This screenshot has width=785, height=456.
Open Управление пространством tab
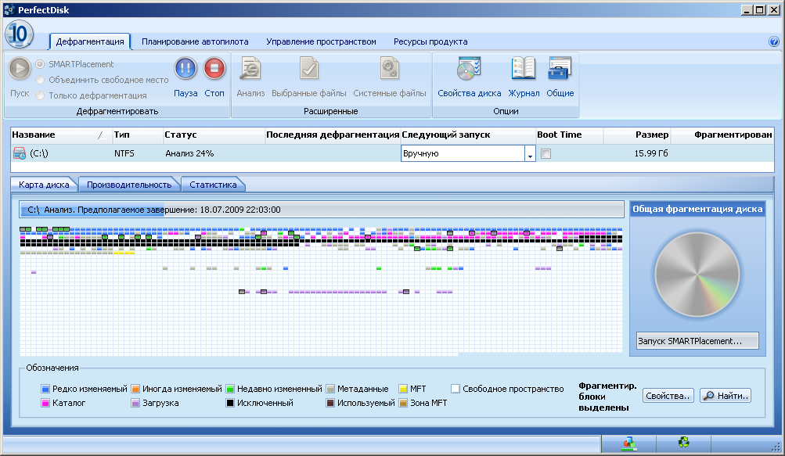coord(321,41)
